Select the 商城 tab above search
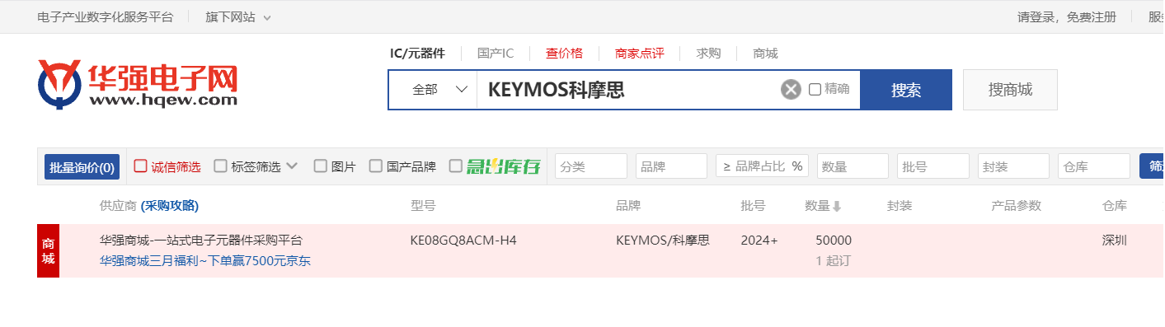This screenshot has height=327, width=1165. pos(765,54)
